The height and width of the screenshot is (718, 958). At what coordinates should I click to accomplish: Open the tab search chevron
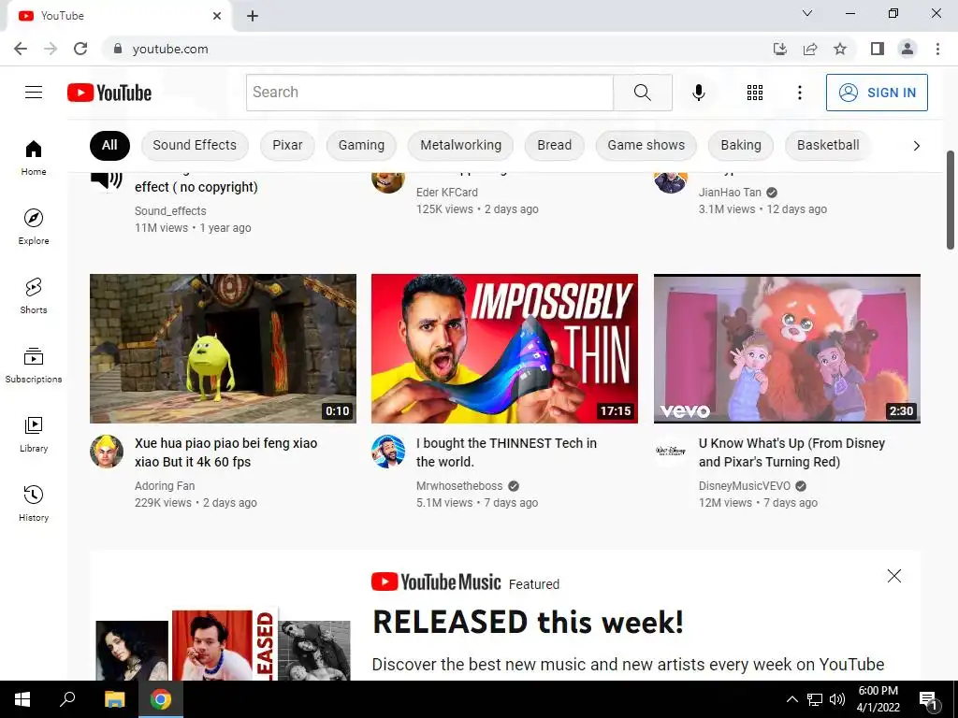click(x=807, y=13)
